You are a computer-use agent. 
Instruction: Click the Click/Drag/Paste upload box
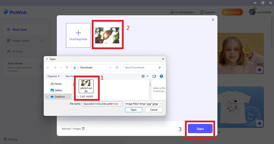coord(78,35)
